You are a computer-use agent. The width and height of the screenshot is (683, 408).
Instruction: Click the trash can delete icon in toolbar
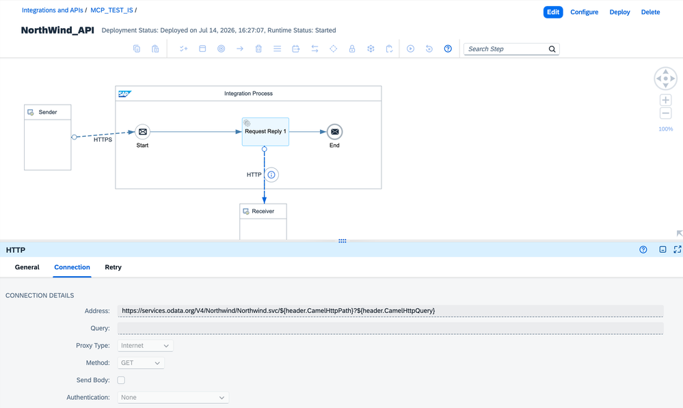pyautogui.click(x=258, y=49)
